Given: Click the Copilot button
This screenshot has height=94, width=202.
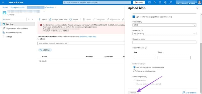Looking at the screenshot, I should (139, 2).
